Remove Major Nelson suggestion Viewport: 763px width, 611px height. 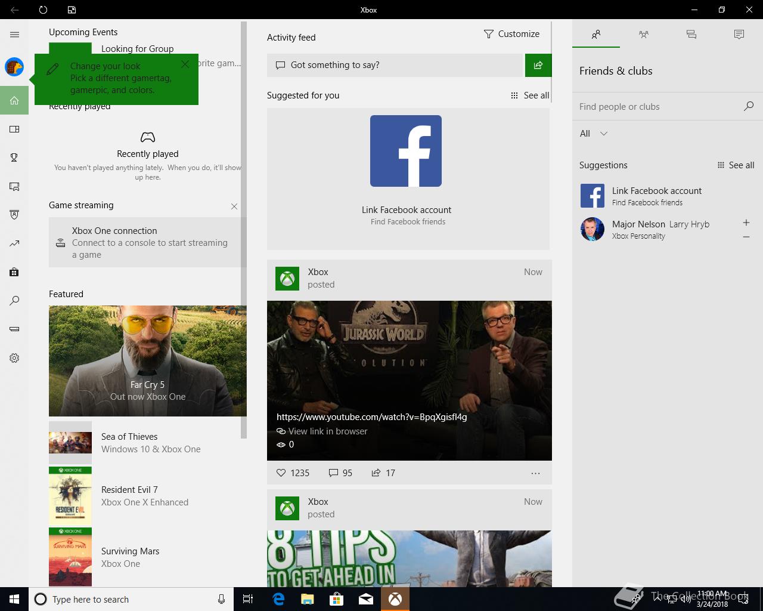(x=746, y=237)
